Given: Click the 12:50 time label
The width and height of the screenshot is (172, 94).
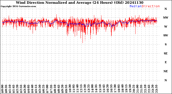Looking at the screenshot, I should click(85, 89).
